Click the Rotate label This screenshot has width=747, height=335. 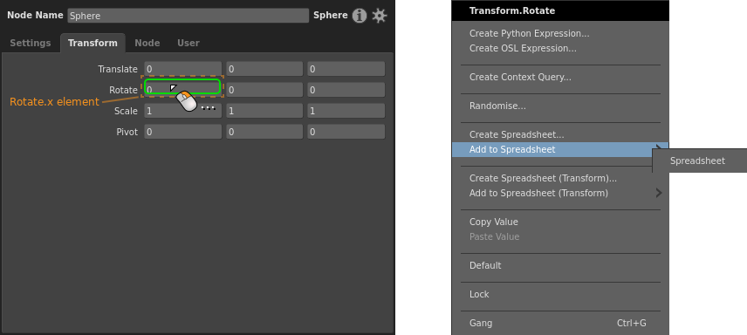pyautogui.click(x=123, y=90)
